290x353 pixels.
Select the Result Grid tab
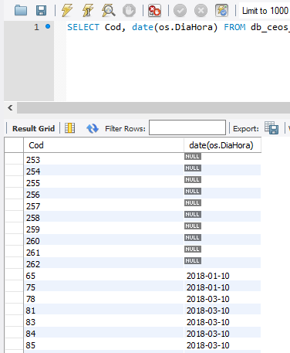click(x=33, y=128)
